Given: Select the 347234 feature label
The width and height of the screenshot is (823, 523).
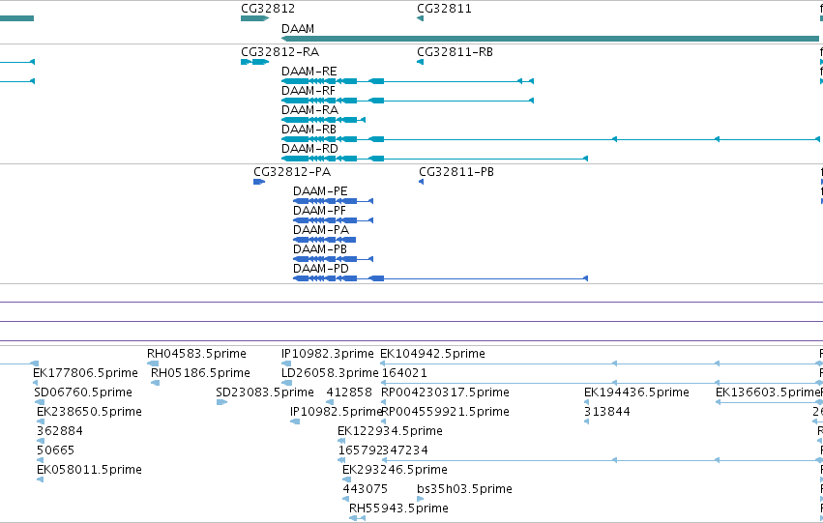Looking at the screenshot, I should 405,451.
